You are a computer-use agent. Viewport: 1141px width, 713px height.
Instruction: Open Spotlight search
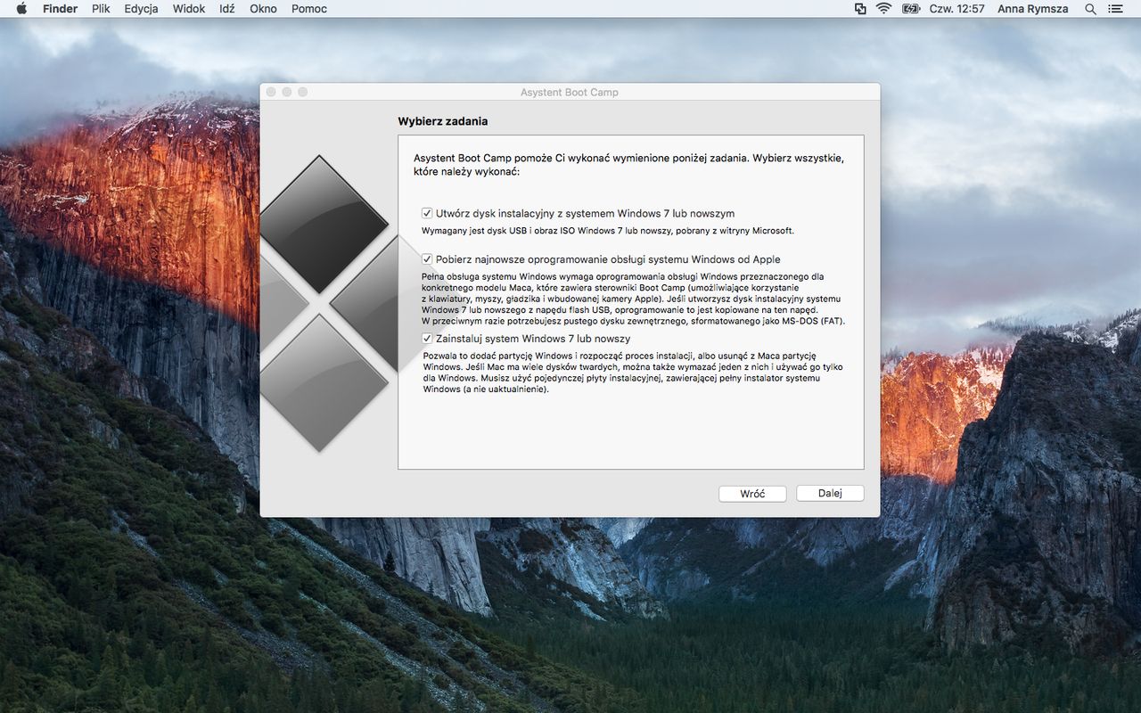coord(1090,9)
